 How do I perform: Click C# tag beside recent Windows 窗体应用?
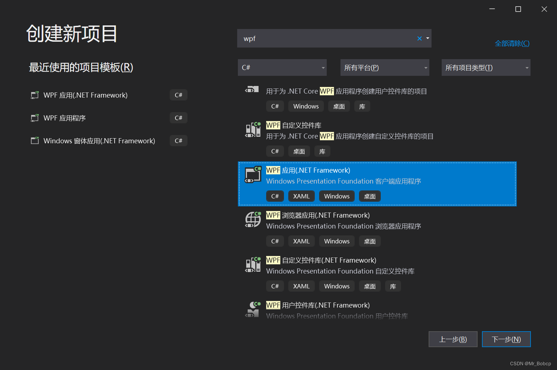coord(178,141)
